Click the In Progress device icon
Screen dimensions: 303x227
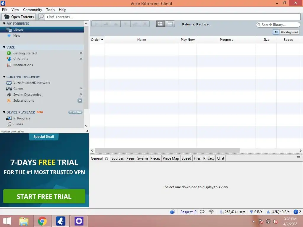tap(9, 118)
